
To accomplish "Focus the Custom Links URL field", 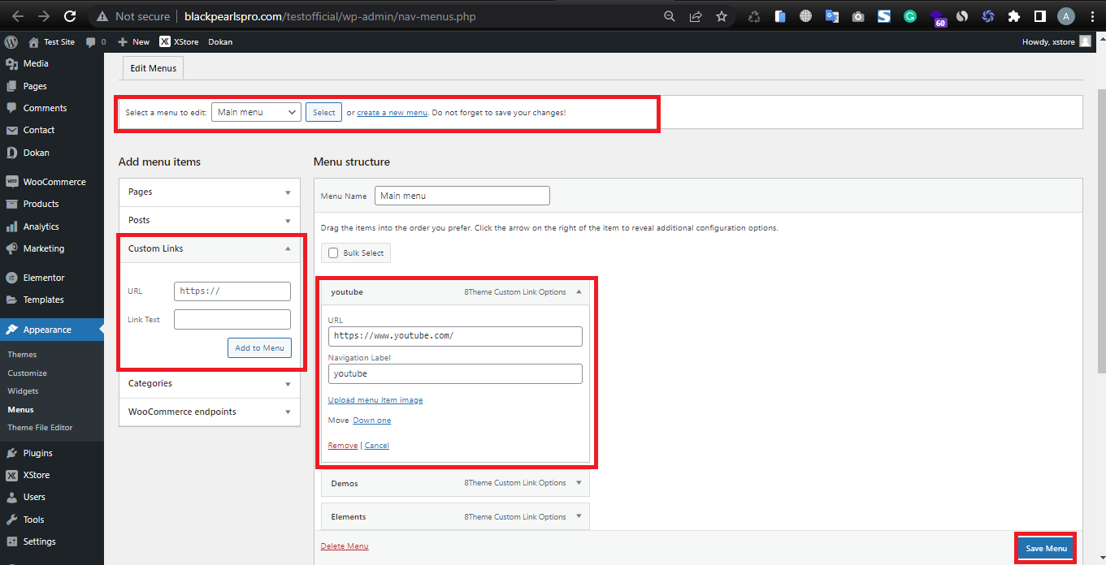I will 232,291.
